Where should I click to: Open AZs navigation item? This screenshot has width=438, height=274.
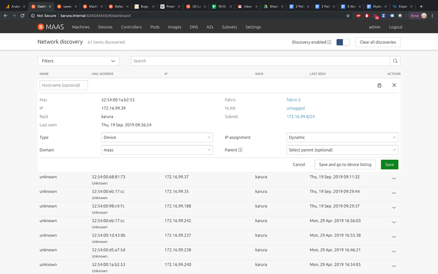pyautogui.click(x=210, y=27)
